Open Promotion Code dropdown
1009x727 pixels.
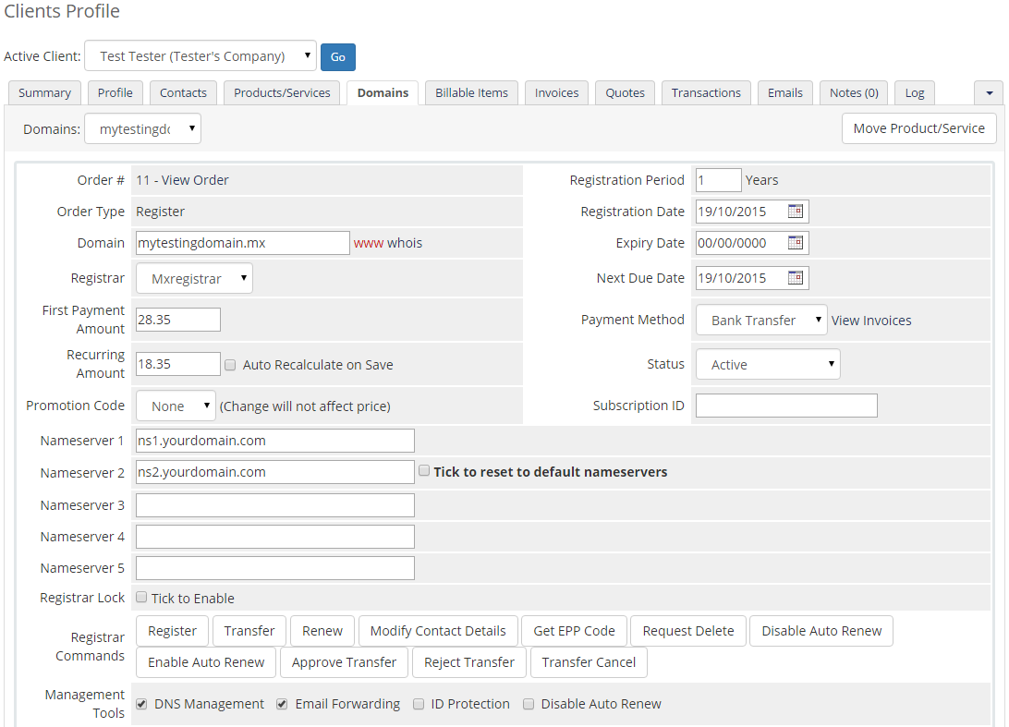(175, 406)
